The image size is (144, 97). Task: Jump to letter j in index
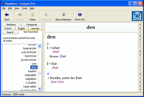[x=140, y=63]
